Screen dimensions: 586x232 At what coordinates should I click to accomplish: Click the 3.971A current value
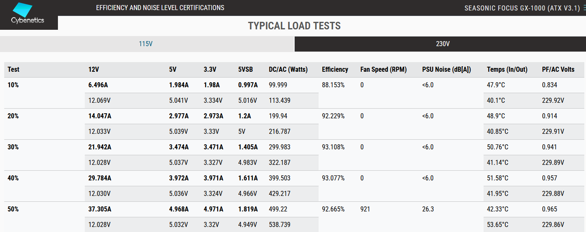[213, 178]
